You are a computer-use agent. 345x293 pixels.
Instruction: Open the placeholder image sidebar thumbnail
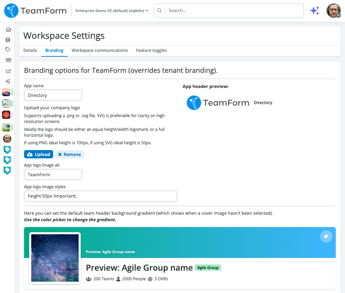point(6,103)
